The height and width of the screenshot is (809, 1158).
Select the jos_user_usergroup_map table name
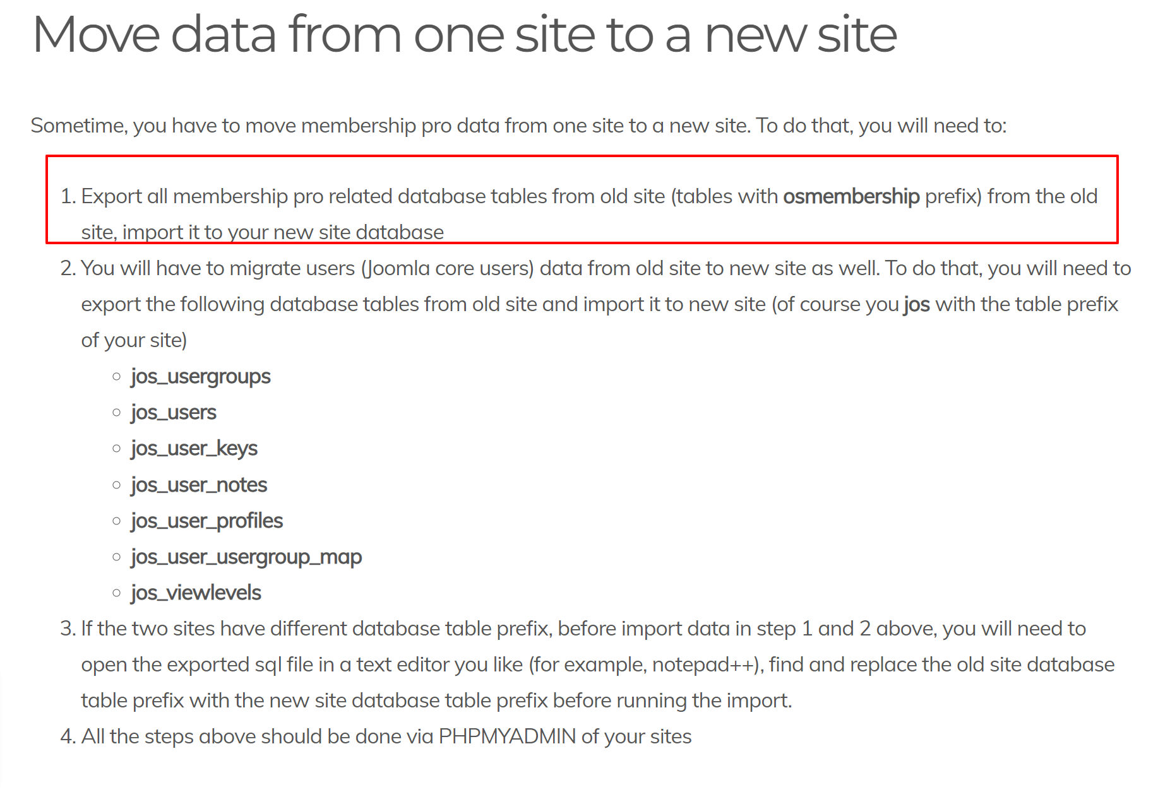coord(246,557)
